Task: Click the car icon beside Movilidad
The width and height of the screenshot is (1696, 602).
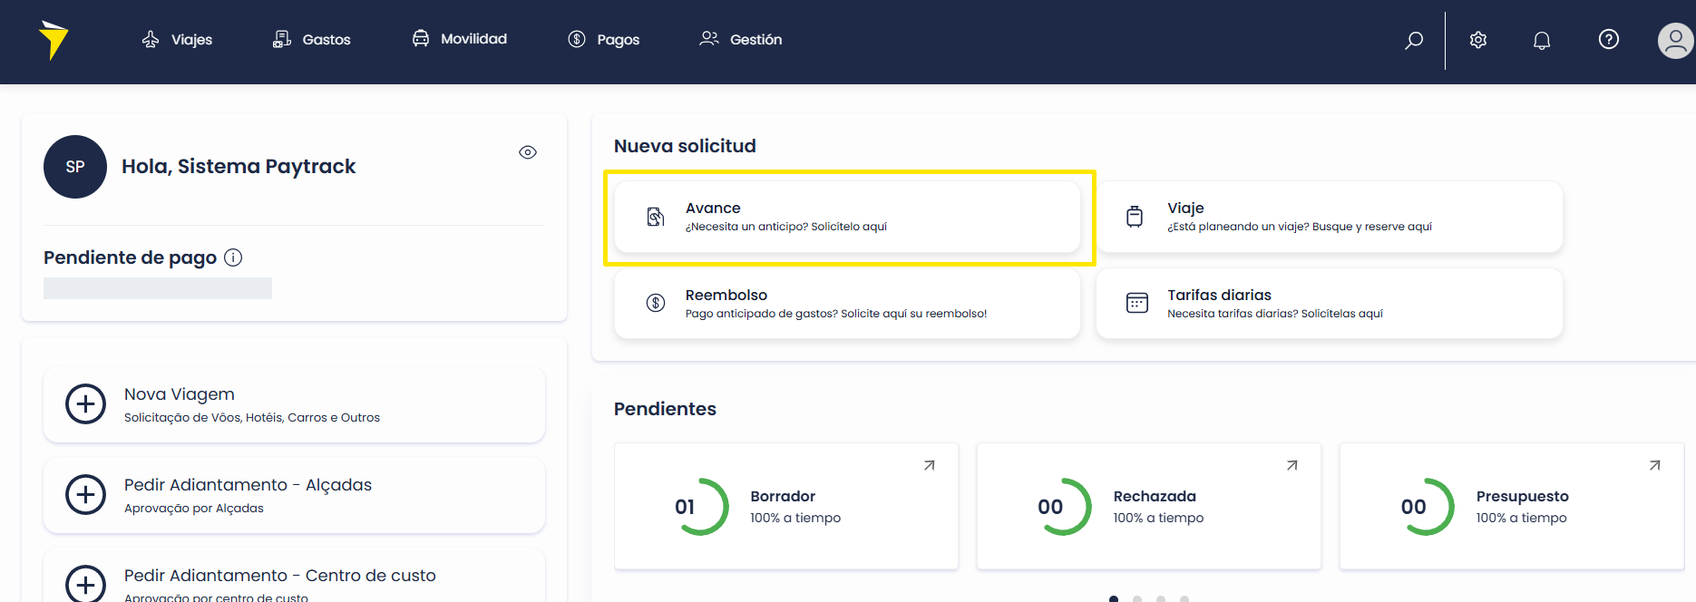Action: pyautogui.click(x=421, y=38)
